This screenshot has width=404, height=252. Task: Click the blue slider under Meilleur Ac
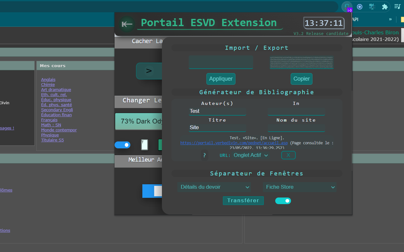[x=152, y=191]
